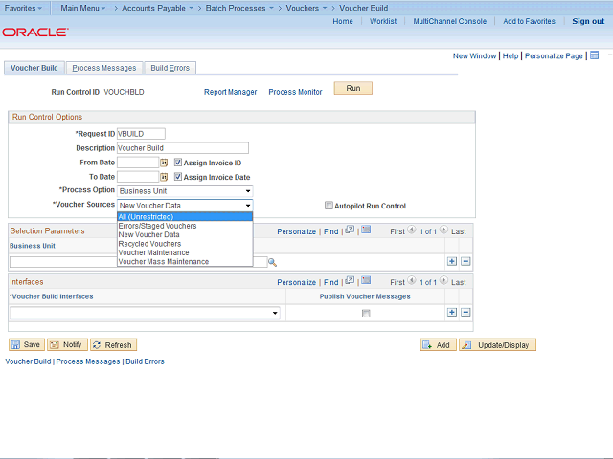Viewport: 613px width, 459px height.
Task: Select the Voucher Build tab
Action: pos(34,68)
